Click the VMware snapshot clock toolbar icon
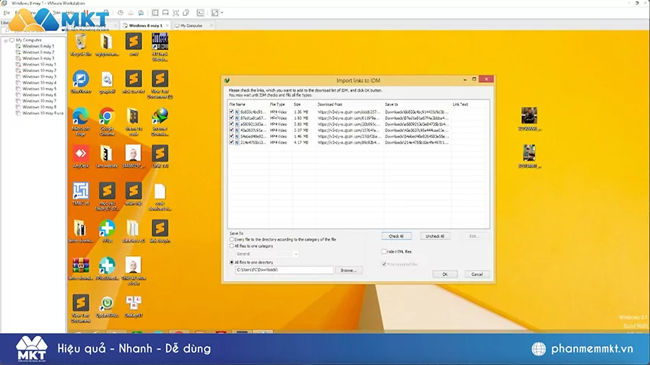This screenshot has height=365, width=650. [x=120, y=13]
